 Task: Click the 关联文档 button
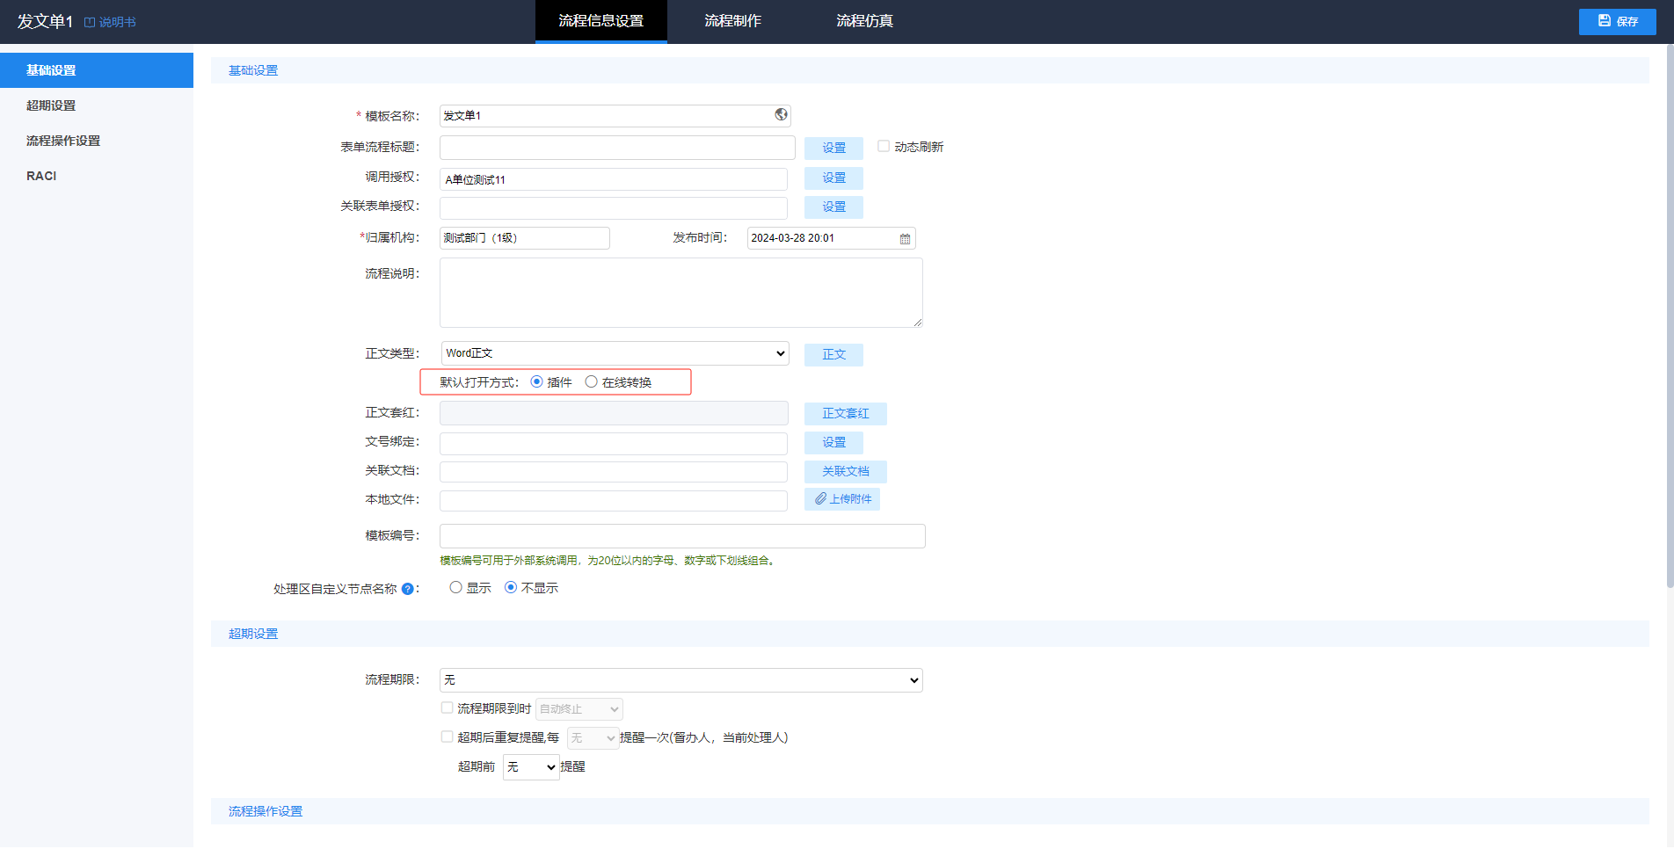point(845,472)
